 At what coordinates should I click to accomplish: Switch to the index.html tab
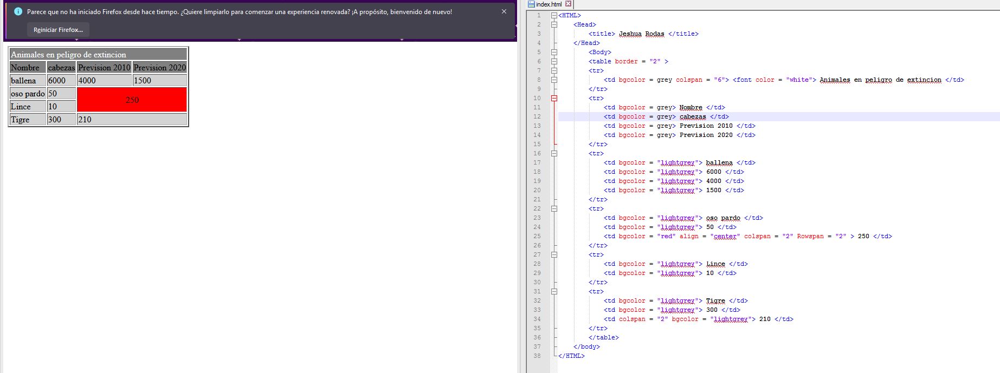point(549,4)
